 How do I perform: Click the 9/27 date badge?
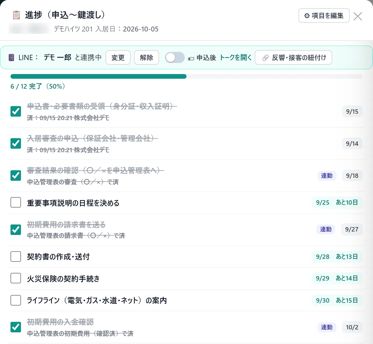click(352, 229)
